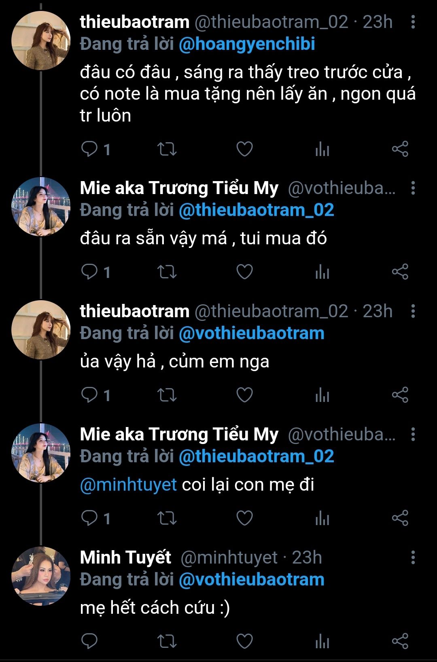Open the @hoangyenchibi profile link
This screenshot has height=662, width=437.
tap(246, 44)
